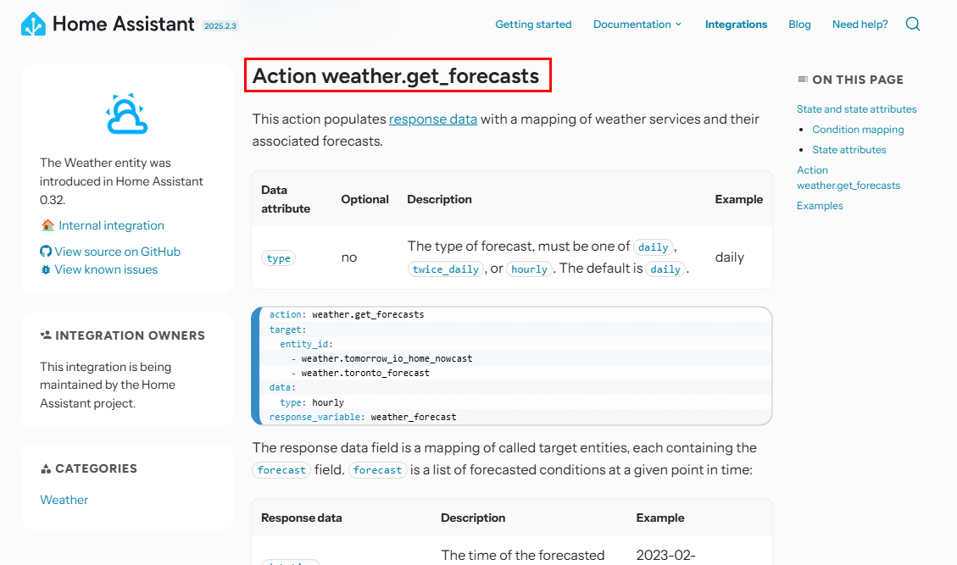The image size is (957, 565).
Task: Open the search magnifier icon
Action: click(x=912, y=24)
